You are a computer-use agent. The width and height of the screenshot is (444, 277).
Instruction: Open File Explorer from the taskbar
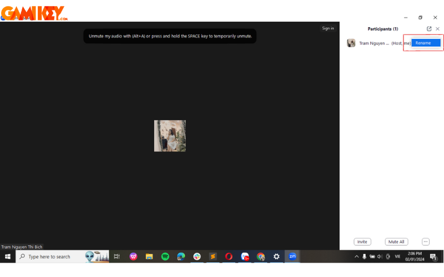(x=149, y=257)
